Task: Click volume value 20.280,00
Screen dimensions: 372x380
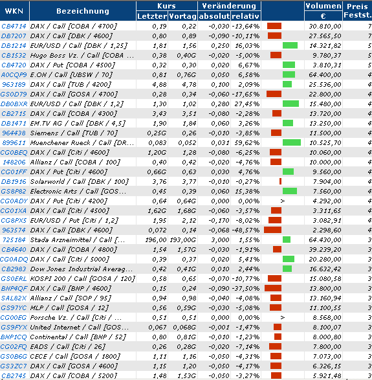Action: (325, 259)
